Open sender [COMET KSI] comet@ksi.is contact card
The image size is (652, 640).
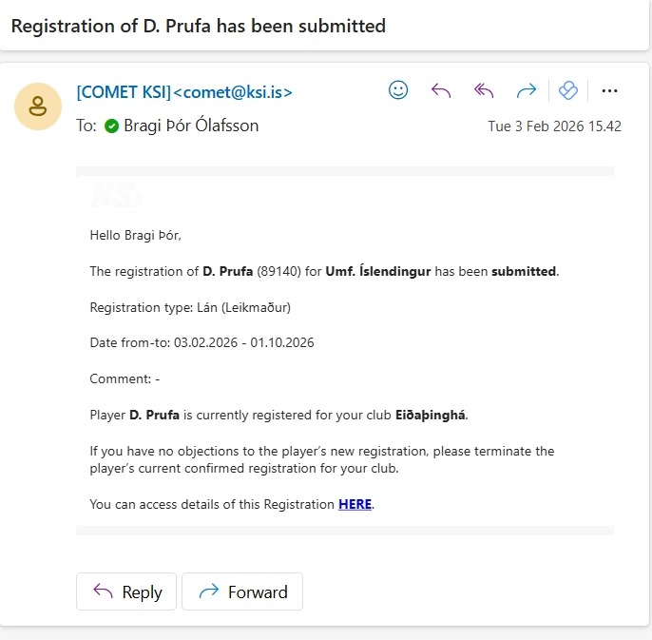(x=184, y=92)
